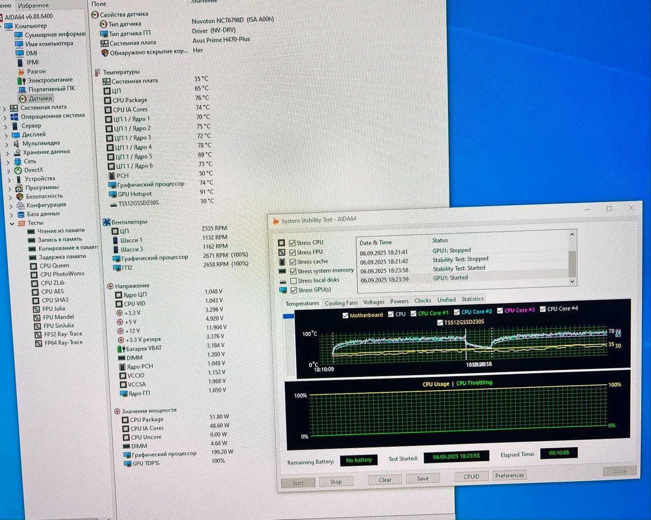The height and width of the screenshot is (520, 651).
Task: Click the Save button
Action: tap(423, 478)
